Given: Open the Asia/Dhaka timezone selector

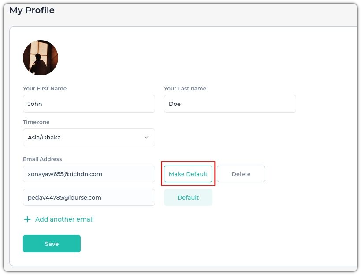Looking at the screenshot, I should 89,137.
